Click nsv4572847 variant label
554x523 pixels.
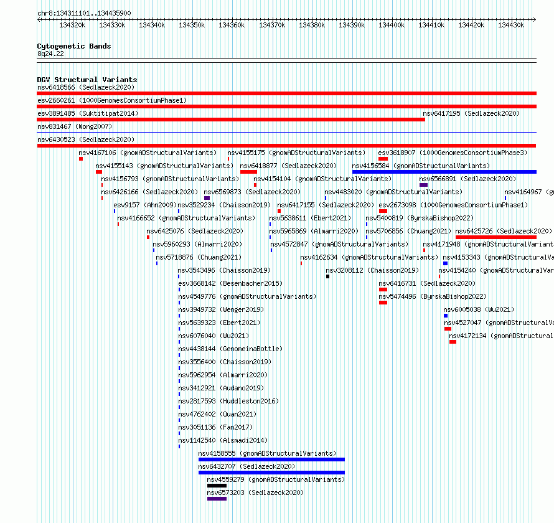point(339,244)
